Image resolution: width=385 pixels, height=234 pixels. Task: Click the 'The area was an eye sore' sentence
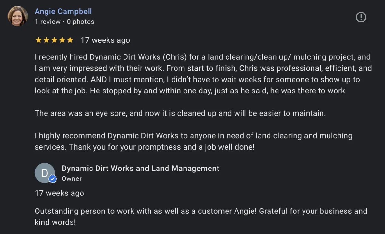point(180,113)
